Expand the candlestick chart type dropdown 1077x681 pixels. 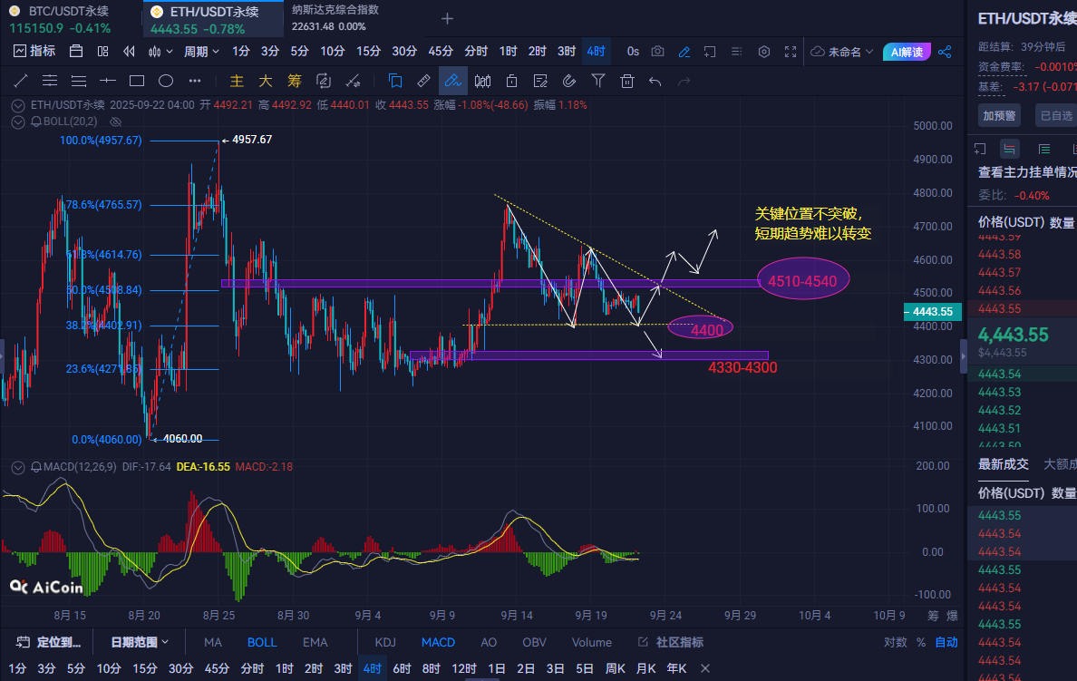(160, 52)
